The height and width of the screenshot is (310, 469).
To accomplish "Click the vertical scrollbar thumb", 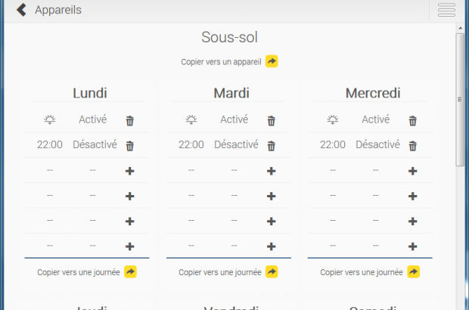I will (x=460, y=98).
